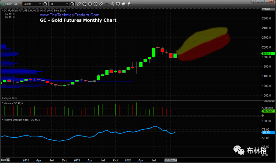The image size is (276, 163).
Task: Click the bar replay play icon
Action: [90, 4]
